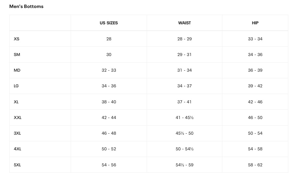This screenshot has height=178, width=297.
Task: Click the XL waist 37 - 41 cell
Action: (184, 102)
